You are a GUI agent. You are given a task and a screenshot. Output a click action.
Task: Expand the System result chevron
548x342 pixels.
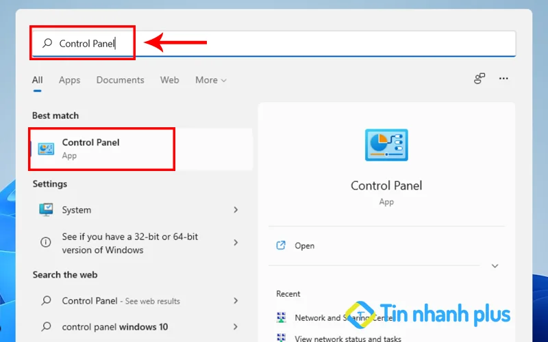tap(236, 210)
